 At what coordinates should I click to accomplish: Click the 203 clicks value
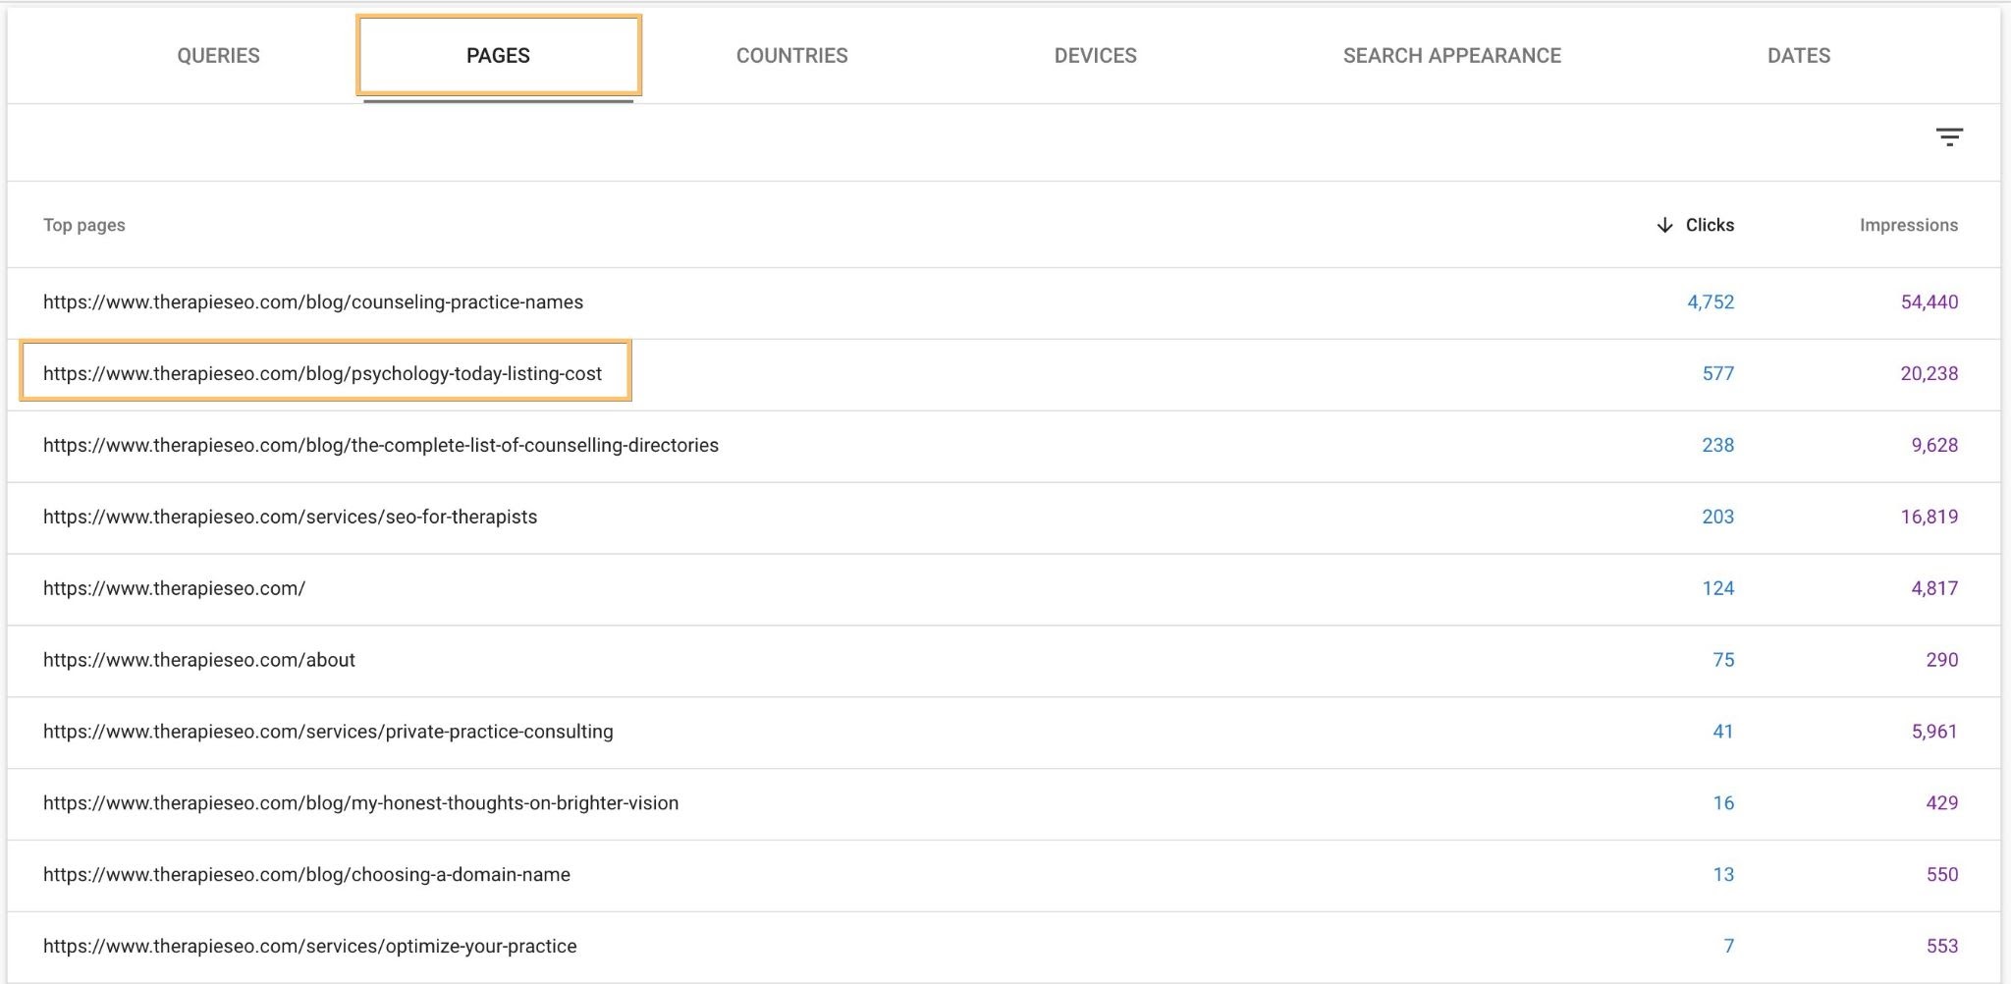tap(1717, 518)
